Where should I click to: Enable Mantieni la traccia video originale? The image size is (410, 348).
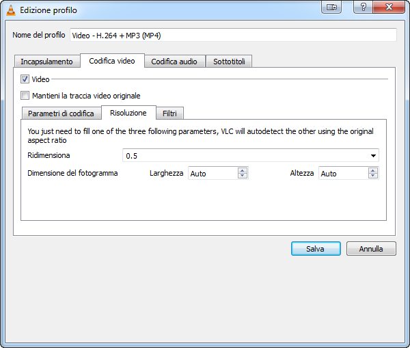click(25, 96)
